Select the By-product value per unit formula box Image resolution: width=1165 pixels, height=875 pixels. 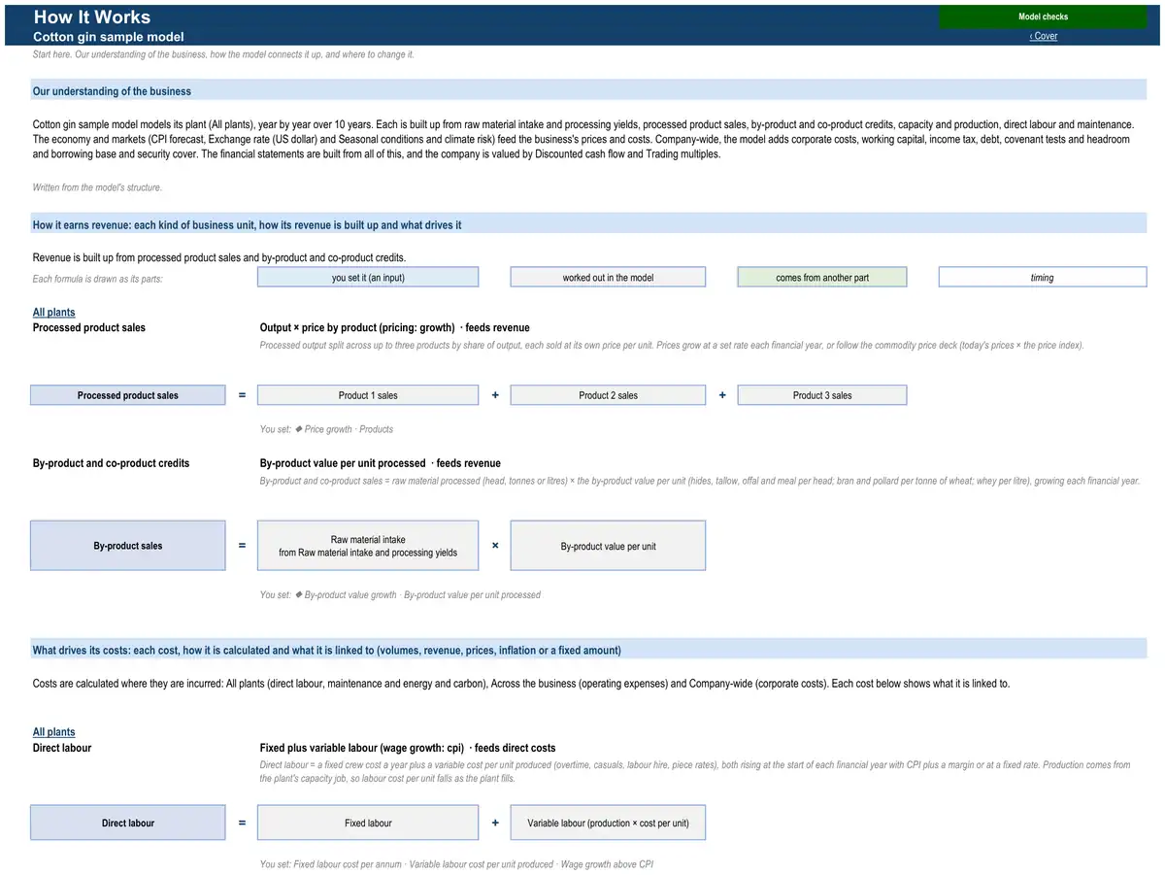point(608,546)
